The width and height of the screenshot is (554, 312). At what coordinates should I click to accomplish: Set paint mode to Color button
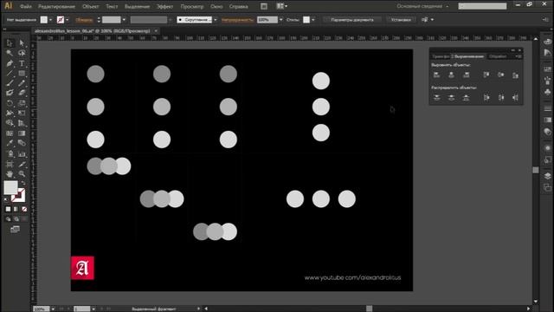point(8,209)
